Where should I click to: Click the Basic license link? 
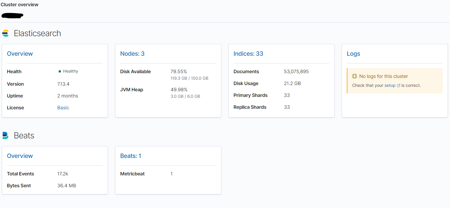click(x=63, y=108)
